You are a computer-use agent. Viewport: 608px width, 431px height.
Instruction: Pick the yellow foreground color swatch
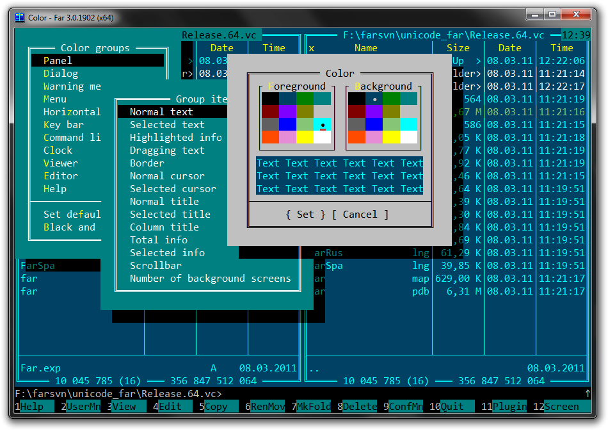pyautogui.click(x=305, y=137)
